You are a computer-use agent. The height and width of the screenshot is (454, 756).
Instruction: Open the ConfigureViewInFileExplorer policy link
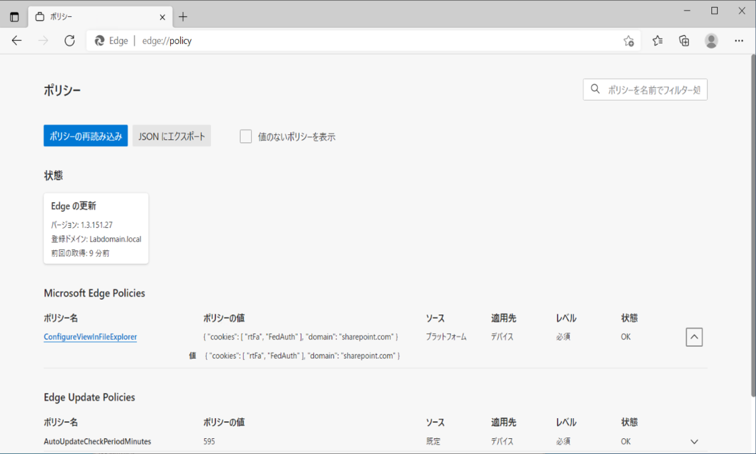coord(90,337)
